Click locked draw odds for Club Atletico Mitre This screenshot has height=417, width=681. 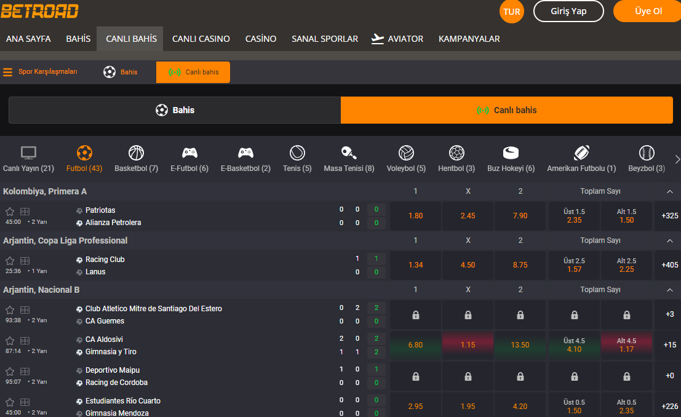(x=468, y=315)
